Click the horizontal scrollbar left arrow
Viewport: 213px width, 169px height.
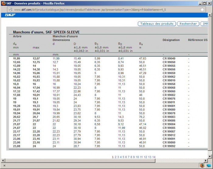point(3,161)
